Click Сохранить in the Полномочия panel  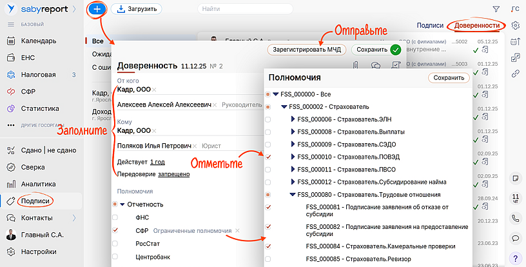pyautogui.click(x=449, y=77)
